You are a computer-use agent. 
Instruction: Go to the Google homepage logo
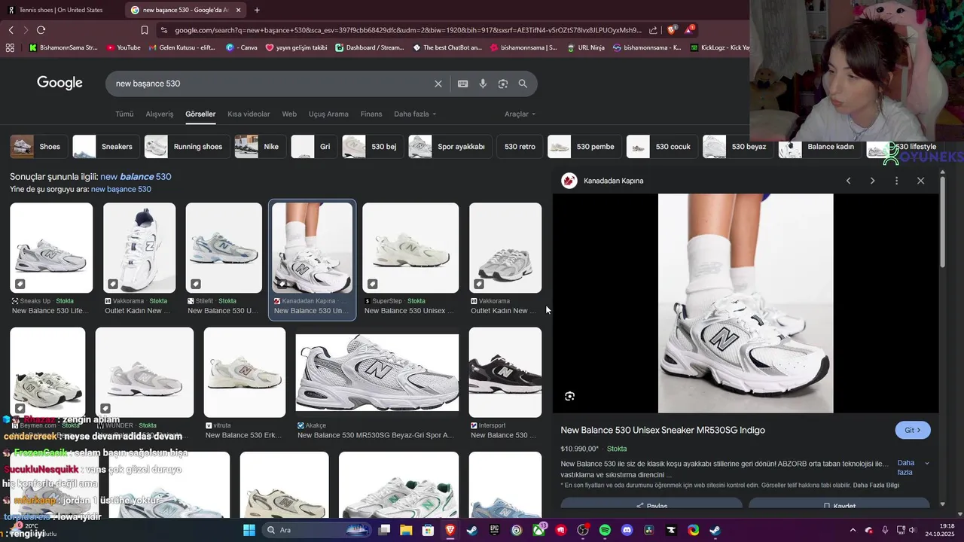pyautogui.click(x=59, y=83)
